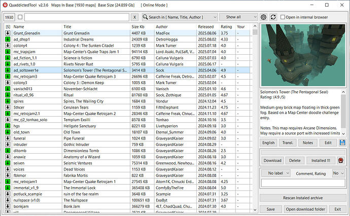Click download arrow icon for Grunt_Grenadin

tap(8, 33)
